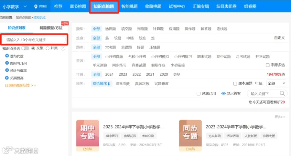Open the 推荐 nav tab
Image resolution: width=291 pixels, height=156 pixels.
(58, 6)
